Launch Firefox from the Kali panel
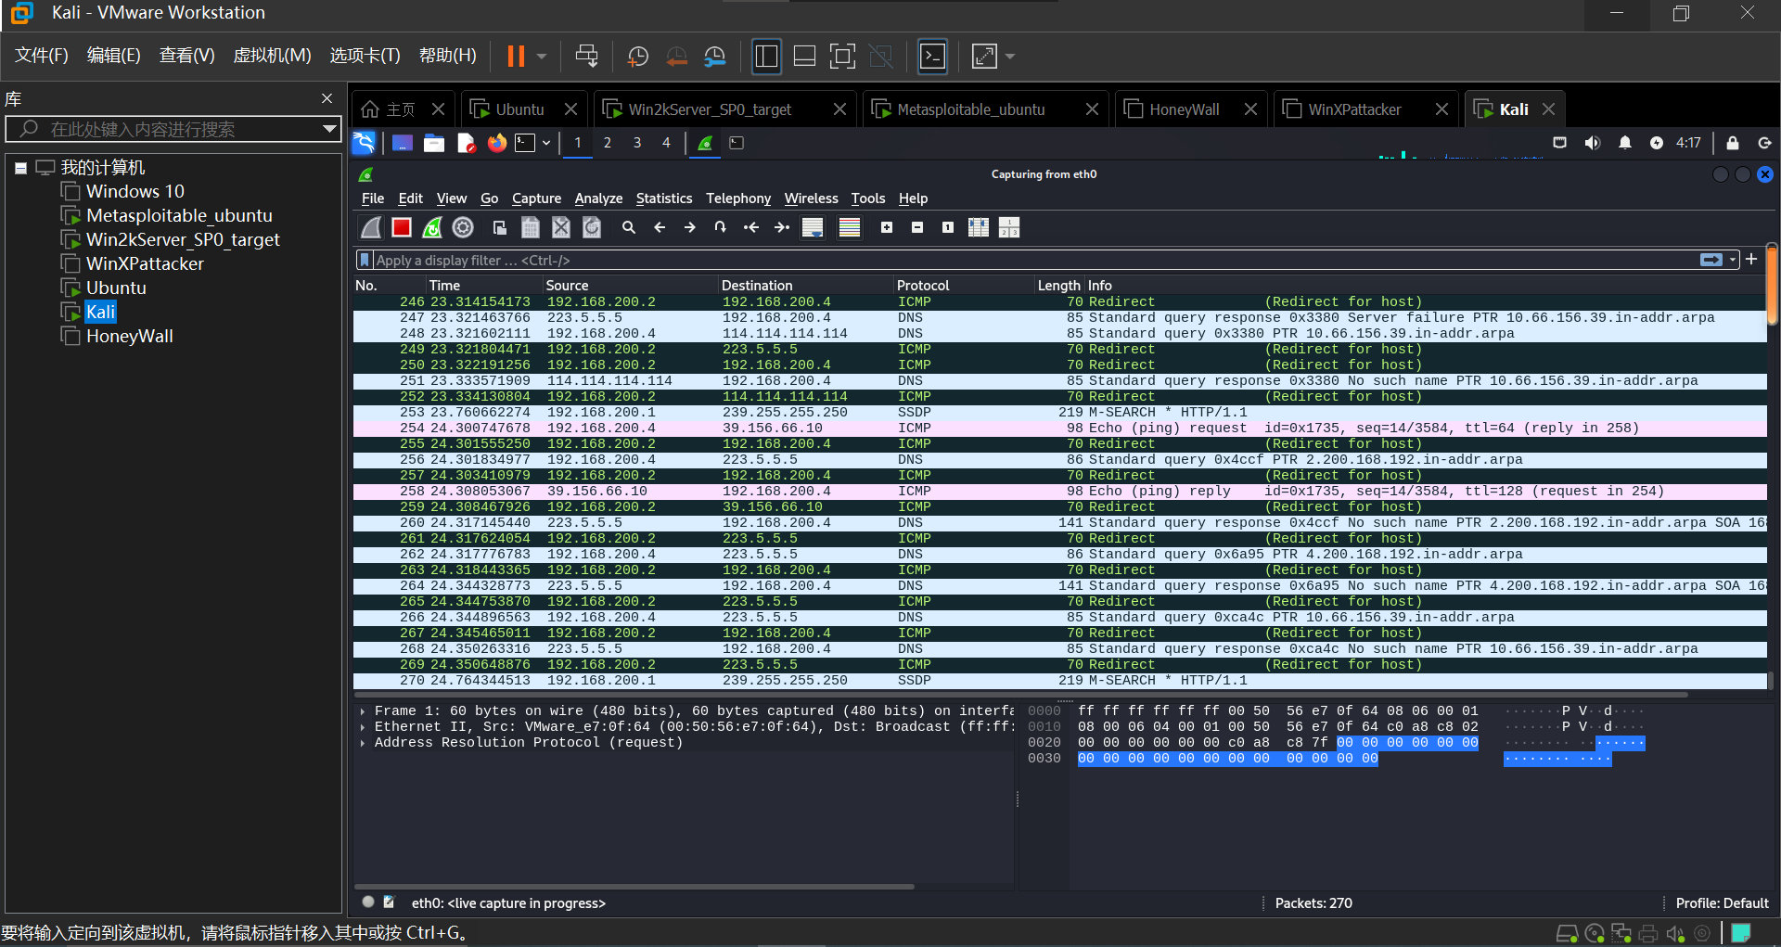 (x=497, y=143)
